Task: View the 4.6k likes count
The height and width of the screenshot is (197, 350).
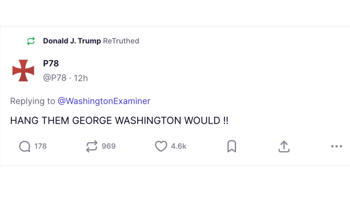Action: 179,146
